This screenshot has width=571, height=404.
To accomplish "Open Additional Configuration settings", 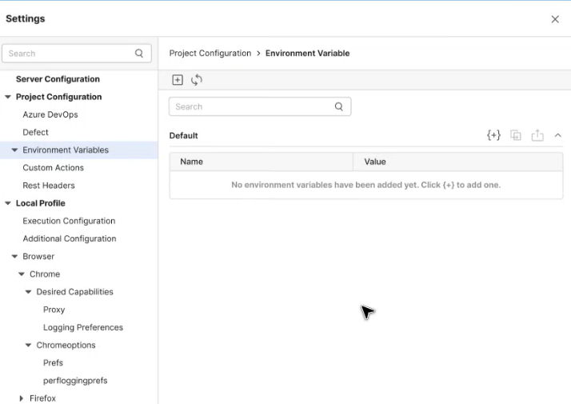I will 70,238.
